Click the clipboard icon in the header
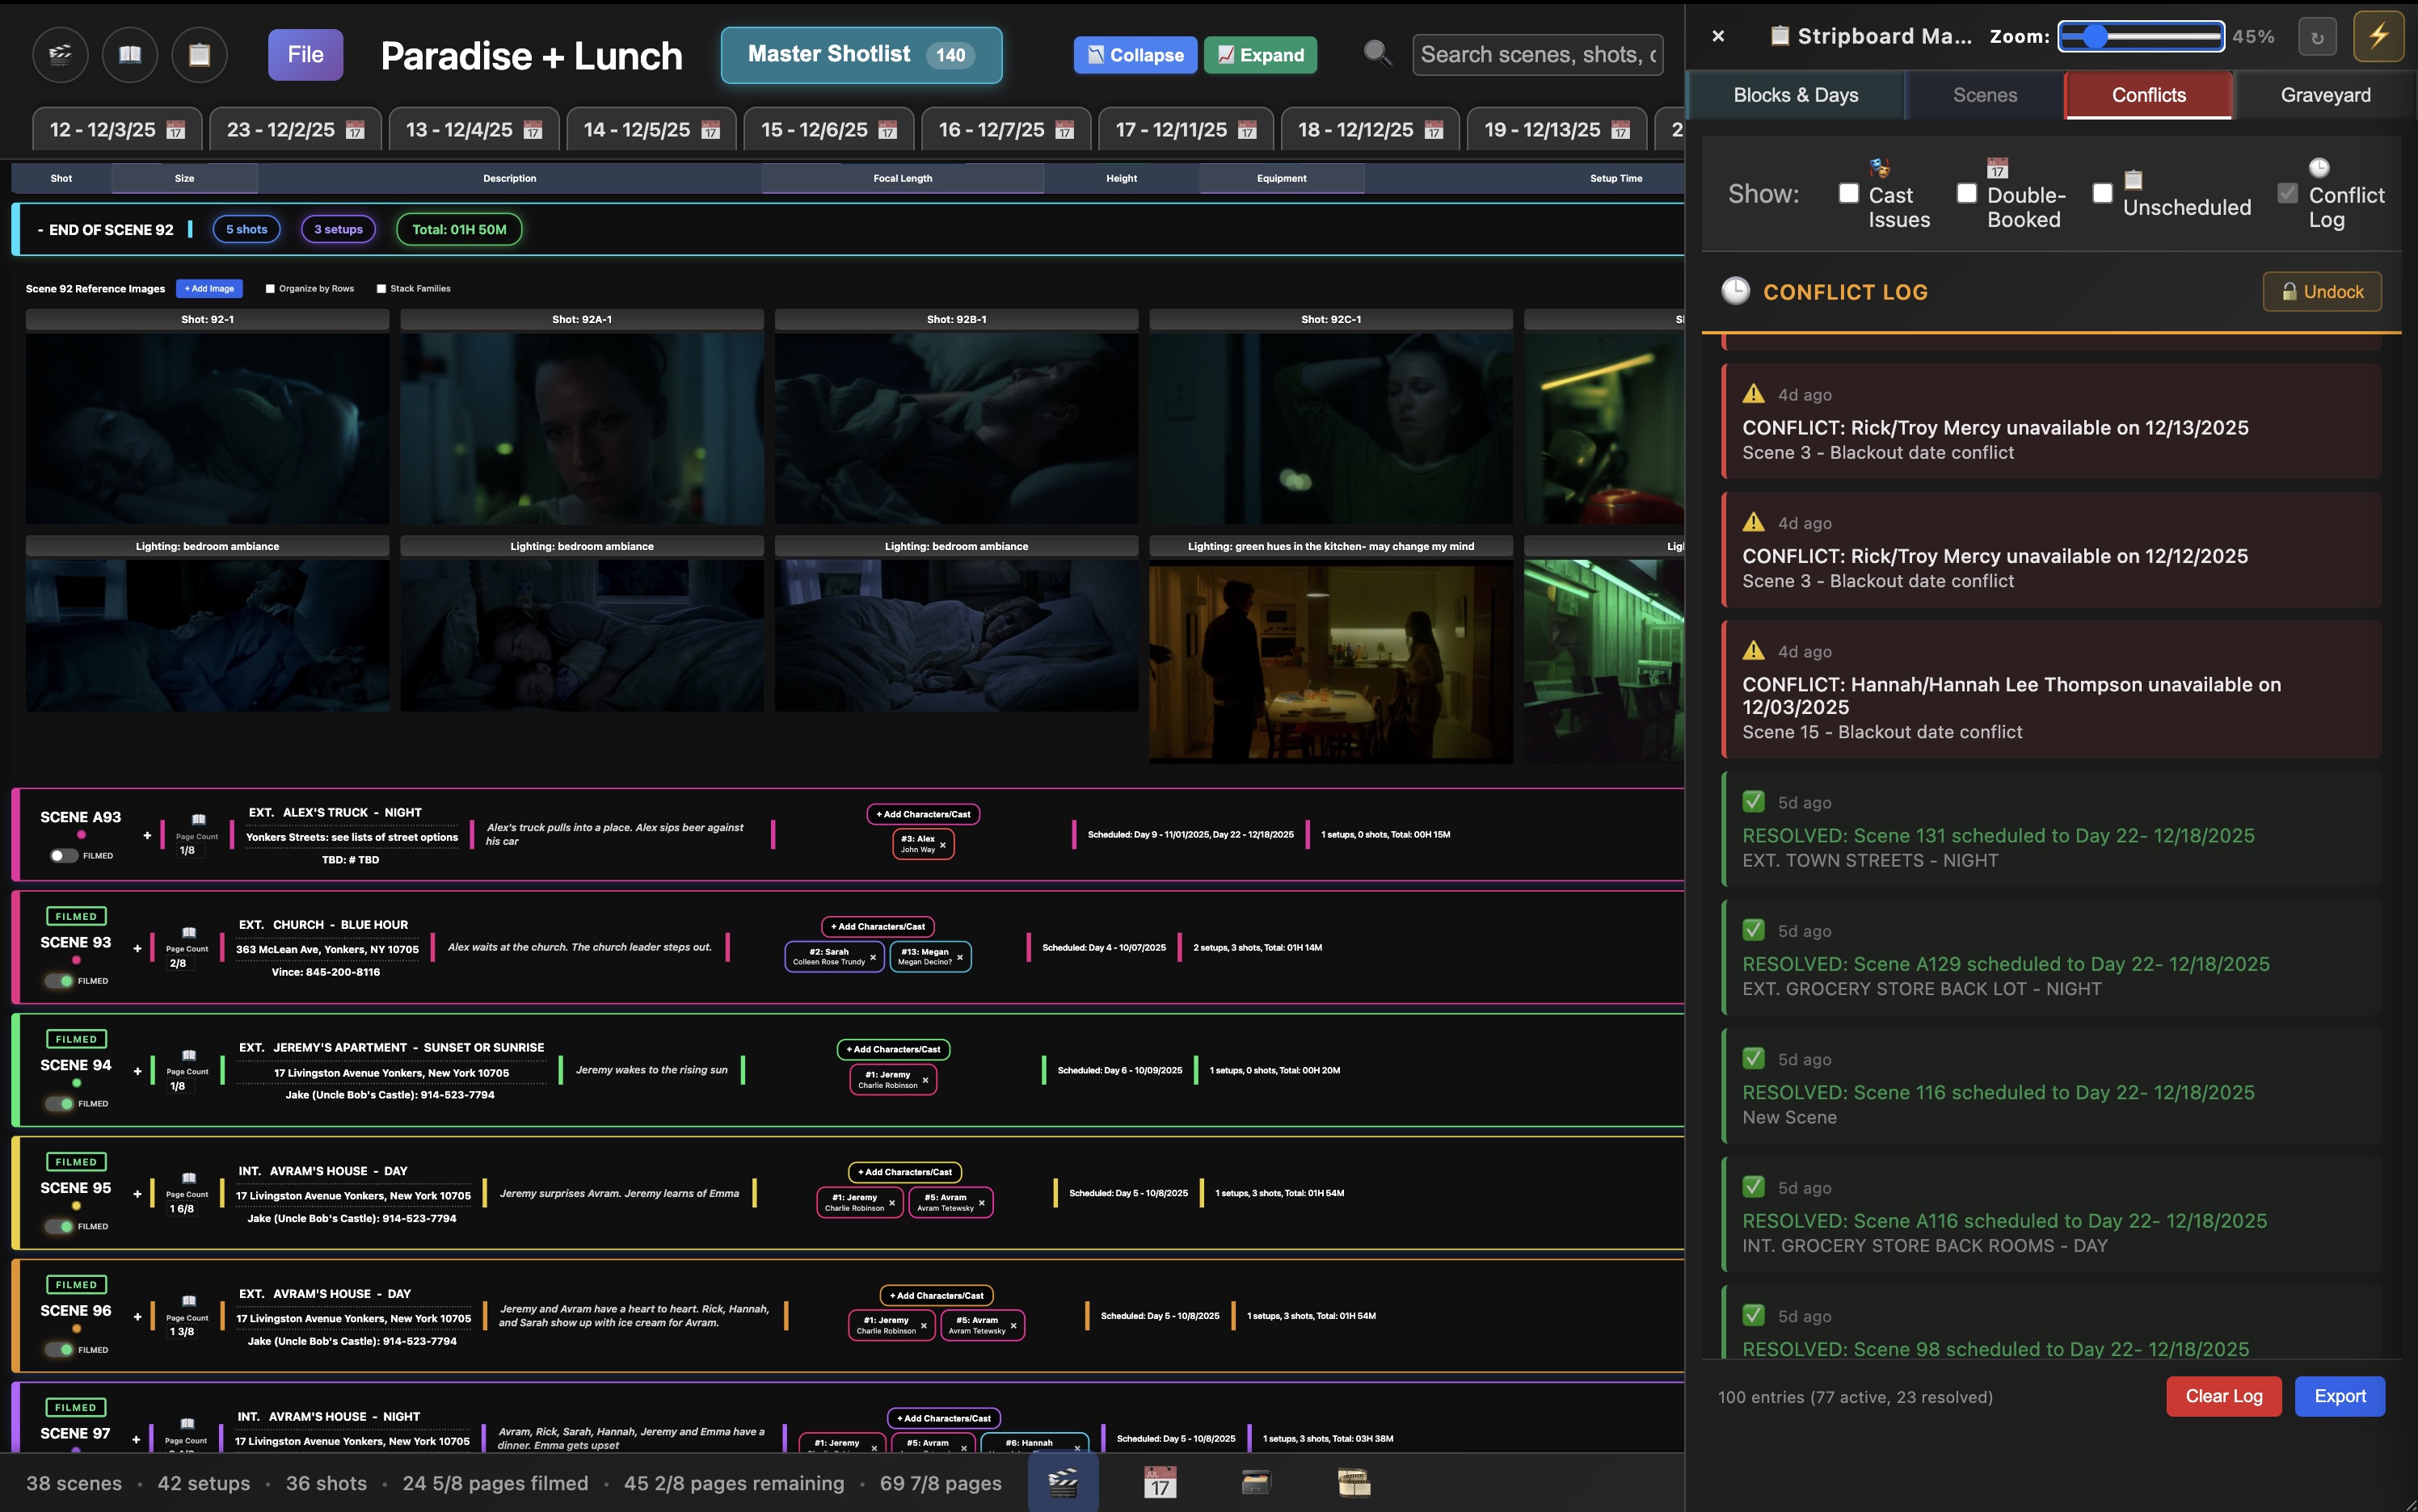The width and height of the screenshot is (2418, 1512). click(x=199, y=55)
